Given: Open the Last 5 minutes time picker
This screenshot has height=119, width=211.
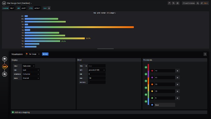Looking at the screenshot, I should point(189,3).
